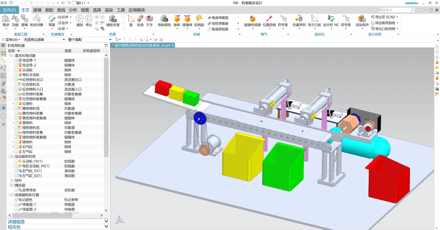Image resolution: width=440 pixels, height=230 pixels.
Task: Expand the 红物料 tree node
Action: coord(13,104)
